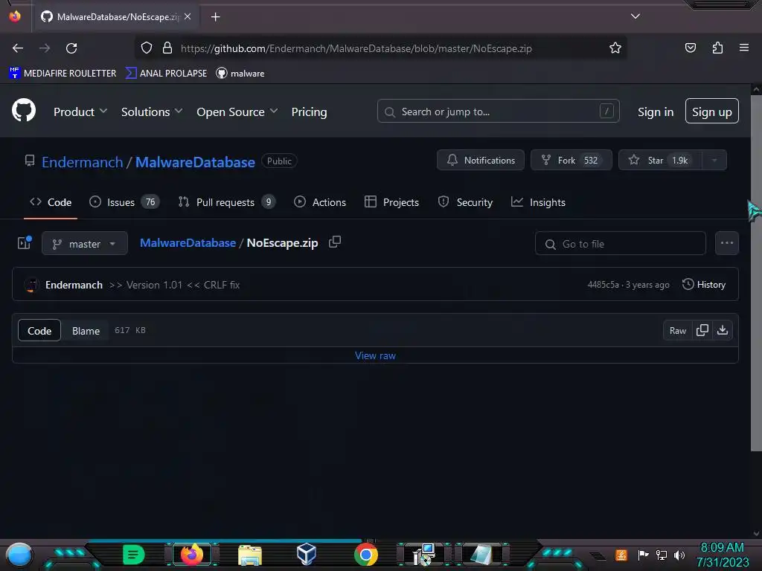
Task: Click the View raw link
Action: (x=375, y=355)
